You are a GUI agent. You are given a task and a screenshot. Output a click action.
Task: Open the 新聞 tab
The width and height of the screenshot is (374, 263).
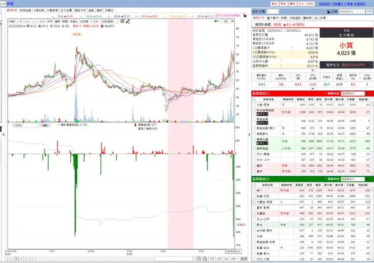point(284,18)
